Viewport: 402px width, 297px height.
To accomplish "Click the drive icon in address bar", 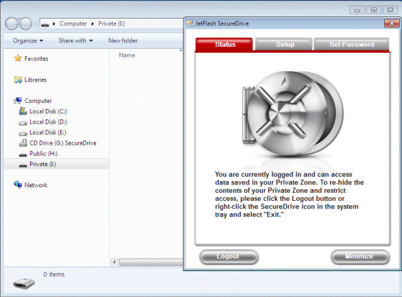I will (45, 24).
